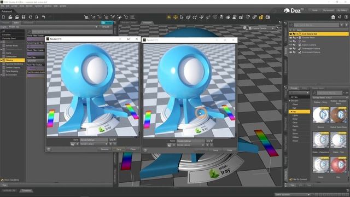350x197 pixels.
Task: Open the Explore Camera view dropdown in viewport
Action: [x=261, y=28]
